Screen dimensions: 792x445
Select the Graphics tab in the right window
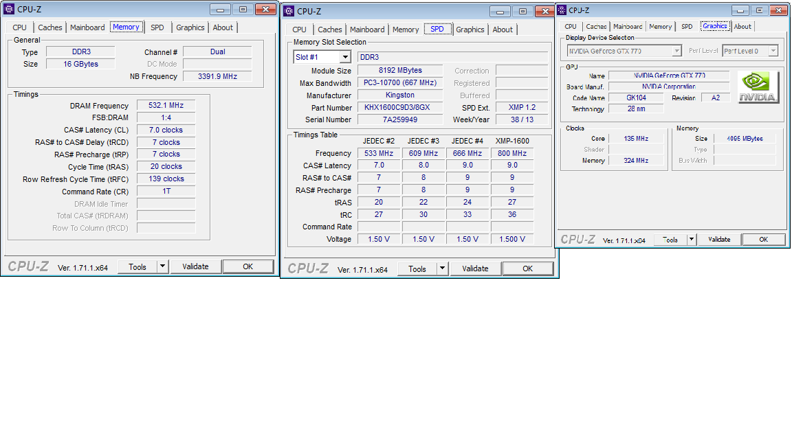tap(715, 25)
